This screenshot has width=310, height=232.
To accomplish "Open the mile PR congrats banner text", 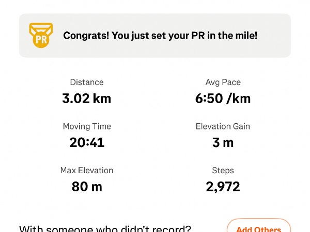I will [x=160, y=36].
